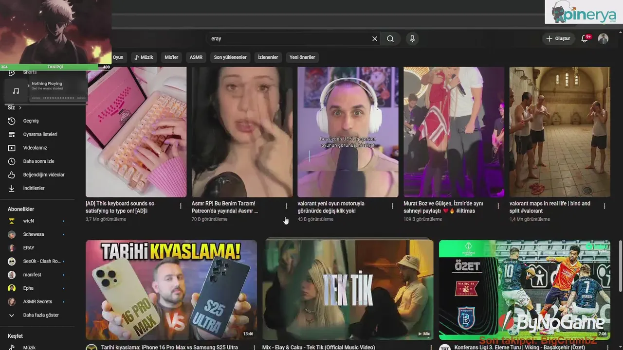This screenshot has height=350, width=623.
Task: Select the ASMR filter chip
Action: (x=196, y=57)
